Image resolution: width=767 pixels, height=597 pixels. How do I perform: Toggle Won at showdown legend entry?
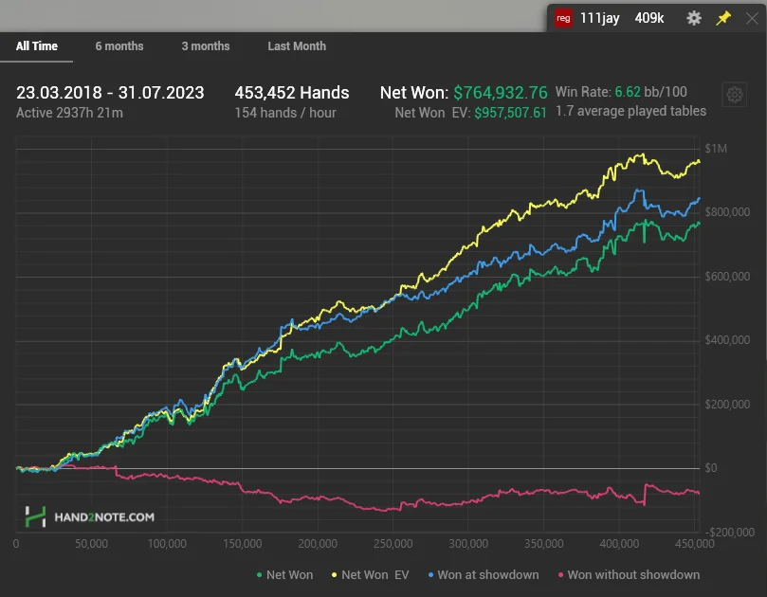[484, 574]
